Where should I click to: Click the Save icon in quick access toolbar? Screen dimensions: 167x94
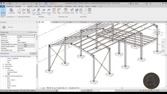click(10, 3)
